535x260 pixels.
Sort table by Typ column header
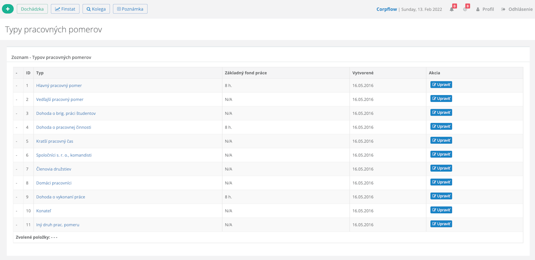coord(40,73)
